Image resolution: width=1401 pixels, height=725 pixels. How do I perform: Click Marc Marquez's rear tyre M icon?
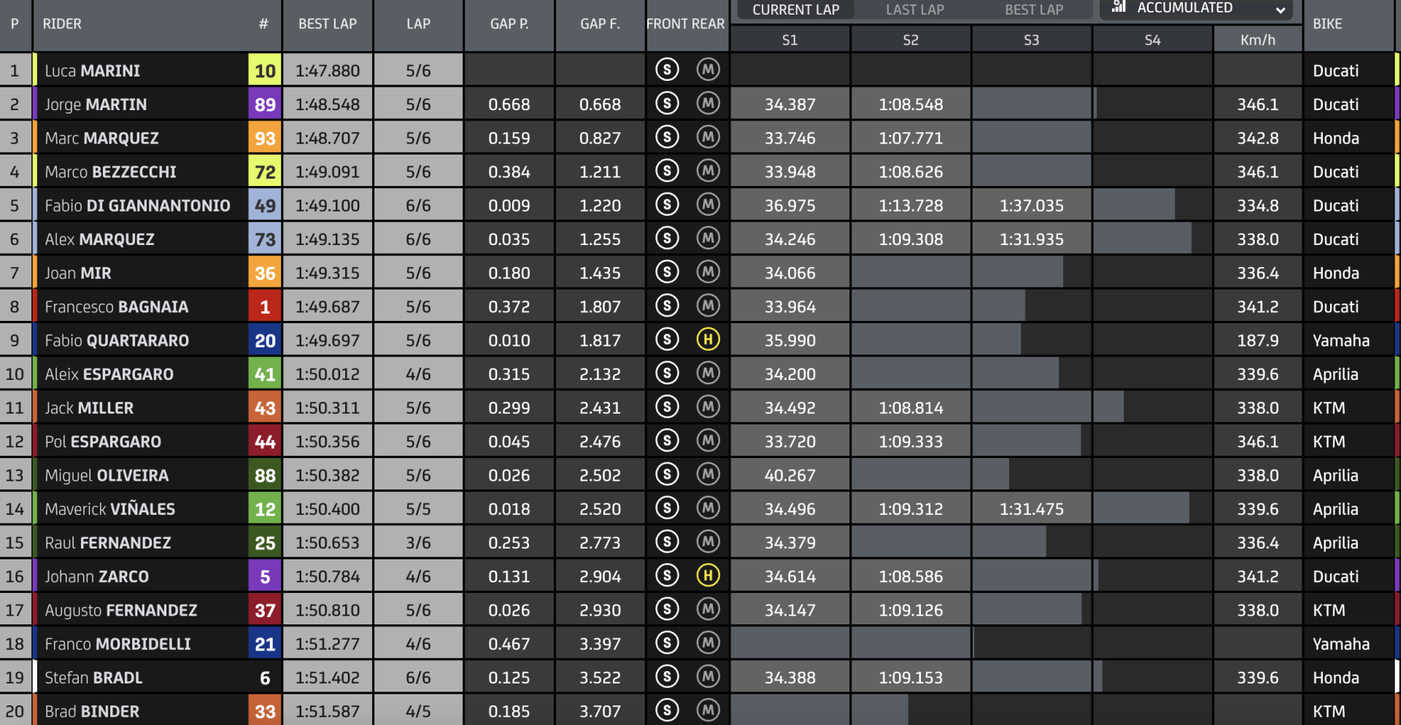point(708,137)
